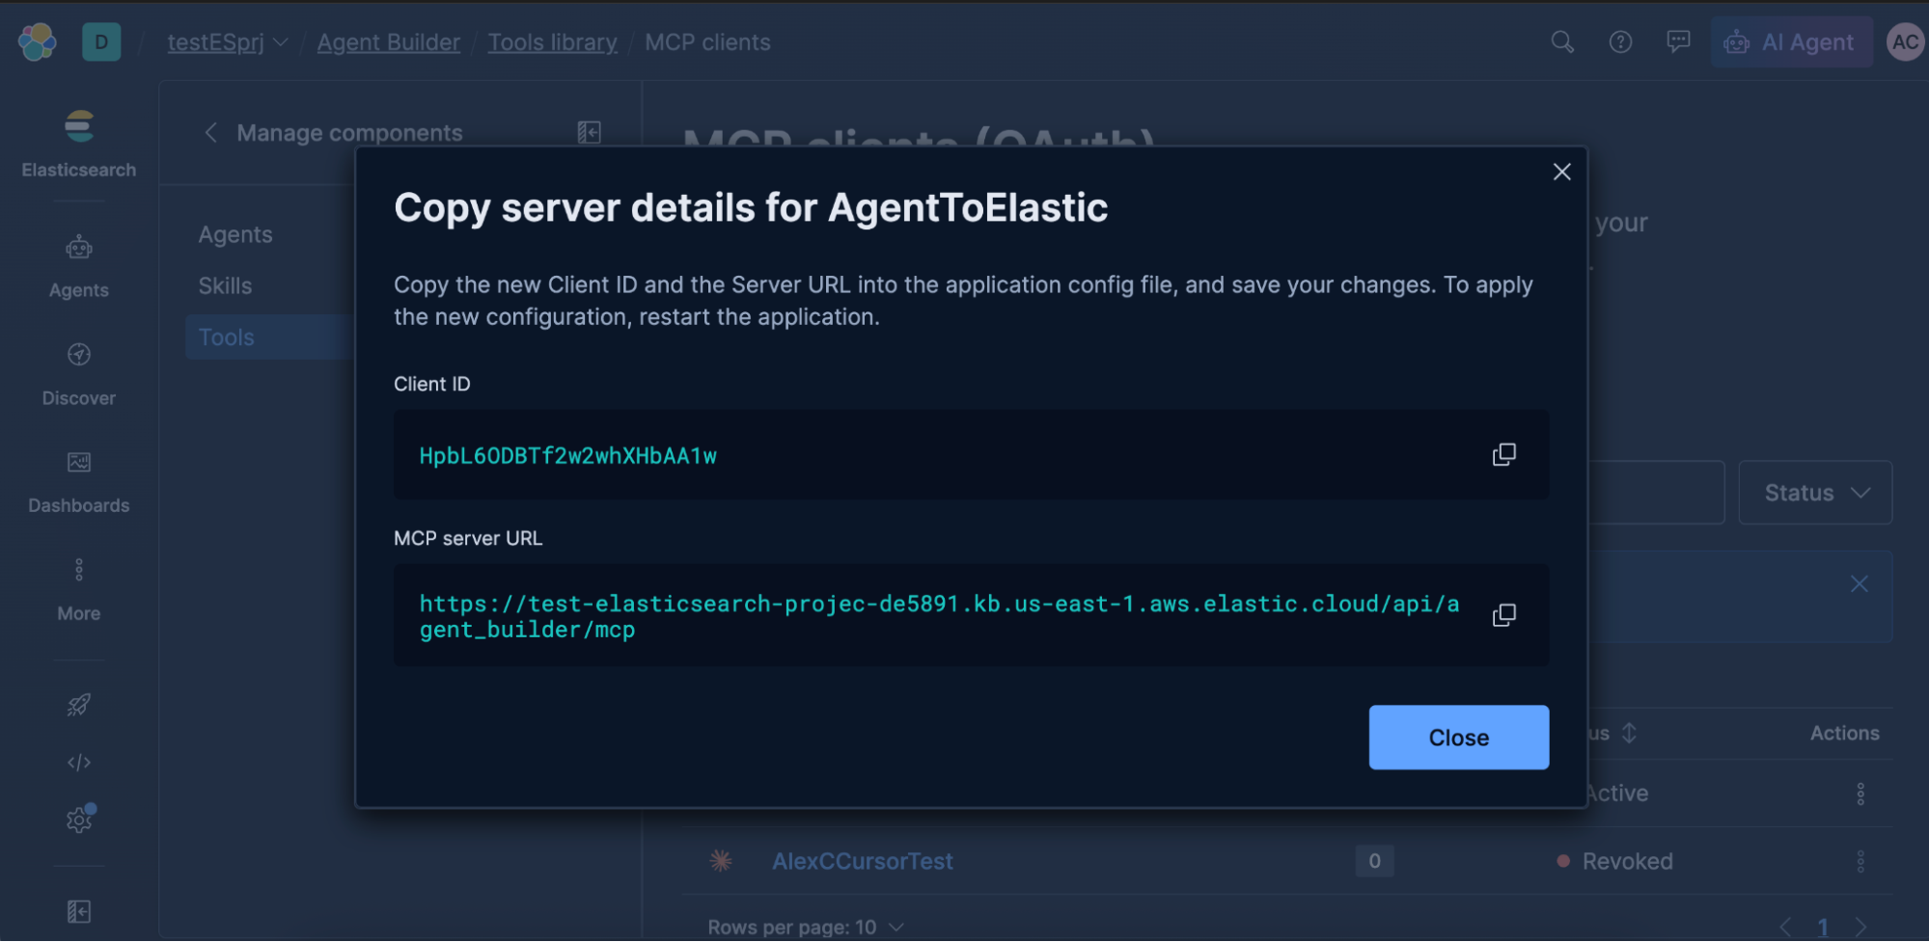Select page 1 in pagination
Screen dimensions: 1929x942
[x=1823, y=927]
